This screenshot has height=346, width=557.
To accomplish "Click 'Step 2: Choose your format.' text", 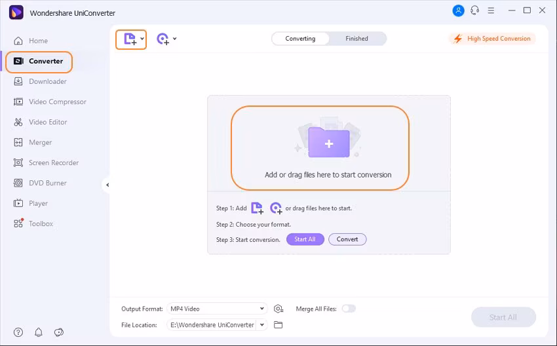I will [x=254, y=225].
